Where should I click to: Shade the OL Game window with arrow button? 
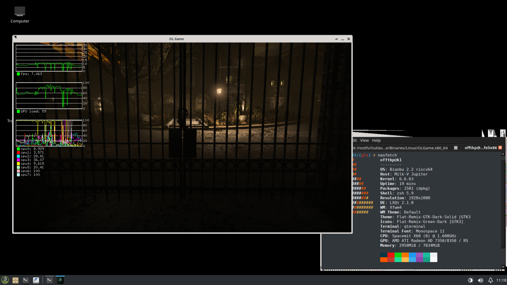pyautogui.click(x=336, y=39)
